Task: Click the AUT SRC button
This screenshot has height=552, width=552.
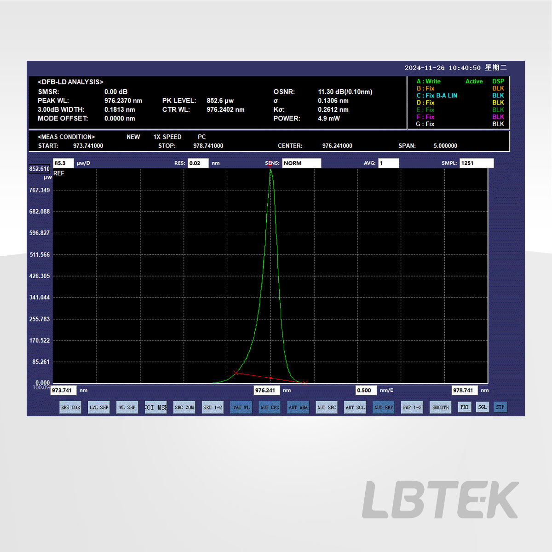Action: (x=327, y=407)
